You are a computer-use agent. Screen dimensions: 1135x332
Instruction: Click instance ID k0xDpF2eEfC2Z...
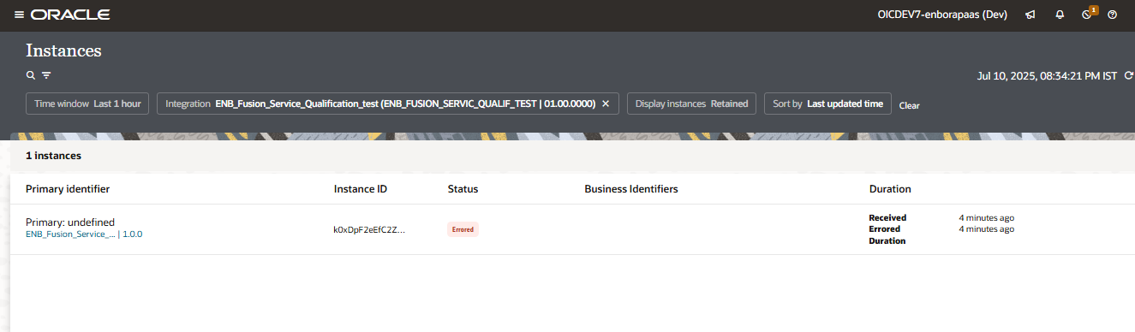[x=369, y=229]
